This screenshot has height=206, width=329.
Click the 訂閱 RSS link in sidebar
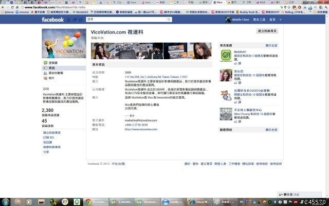[48, 138]
